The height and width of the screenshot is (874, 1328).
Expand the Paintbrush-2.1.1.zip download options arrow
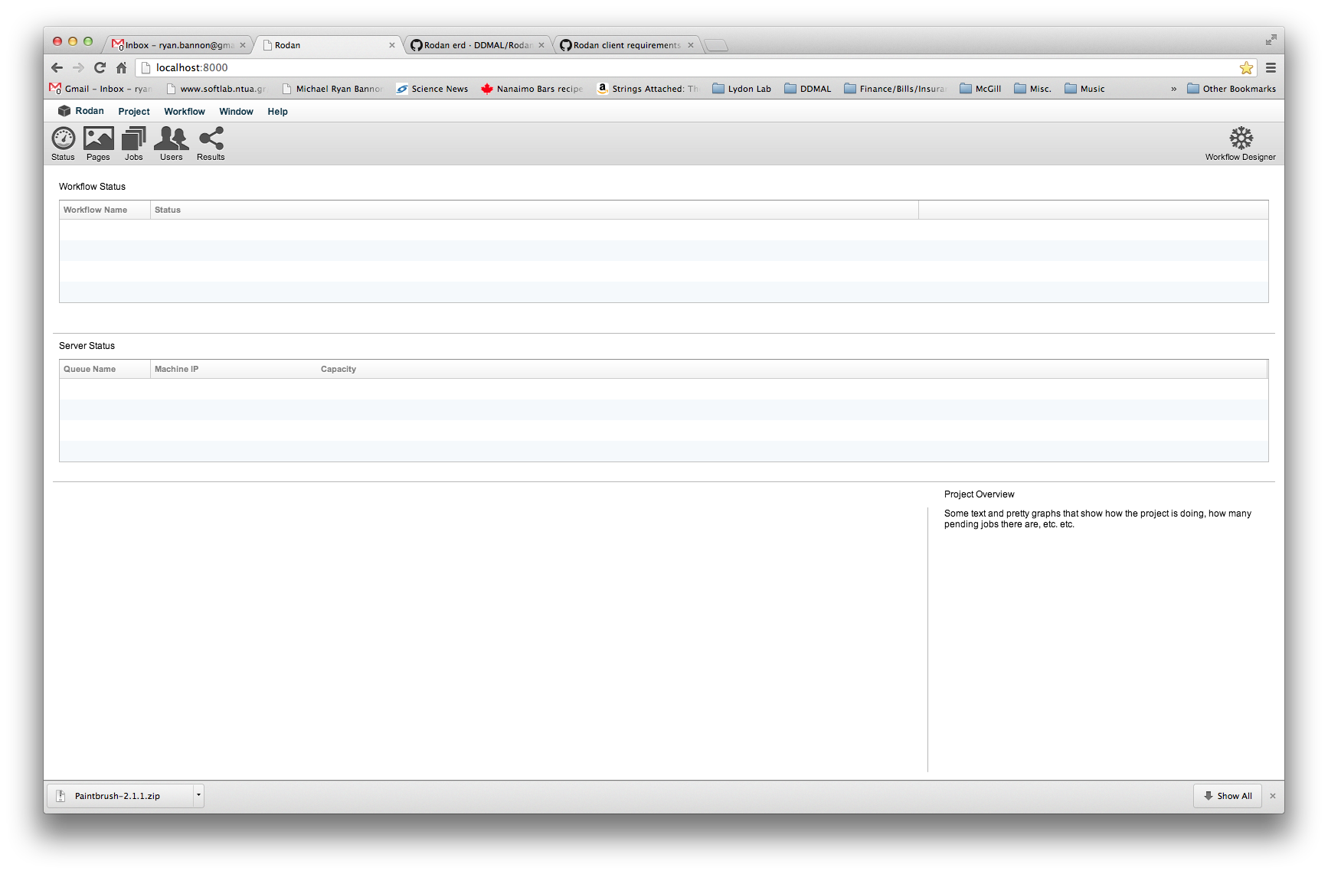[x=198, y=795]
